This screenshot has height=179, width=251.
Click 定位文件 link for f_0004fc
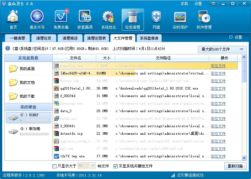pyautogui.click(x=218, y=126)
